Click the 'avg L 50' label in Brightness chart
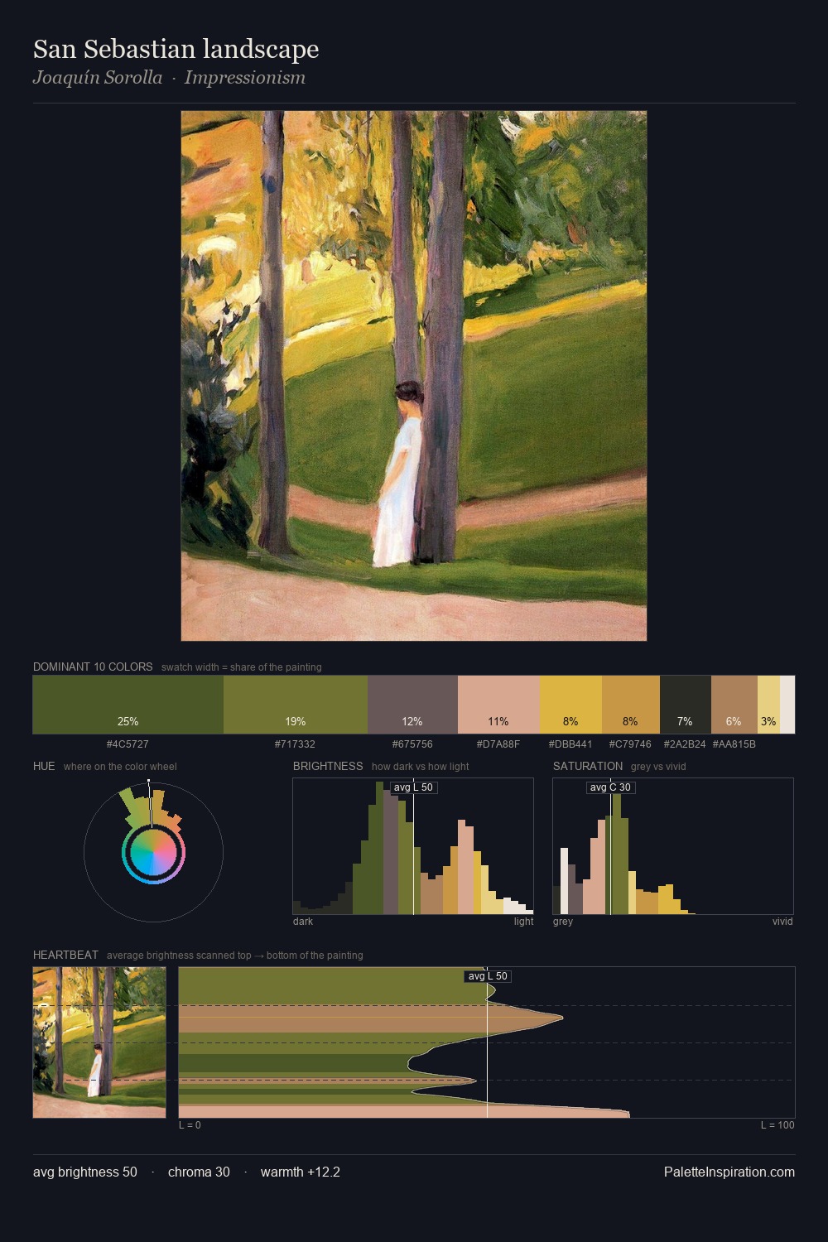This screenshot has width=828, height=1242. tap(413, 787)
